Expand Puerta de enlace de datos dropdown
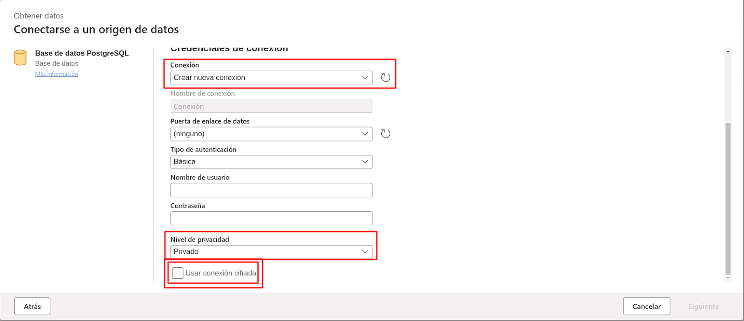Image resolution: width=744 pixels, height=321 pixels. pyautogui.click(x=271, y=134)
